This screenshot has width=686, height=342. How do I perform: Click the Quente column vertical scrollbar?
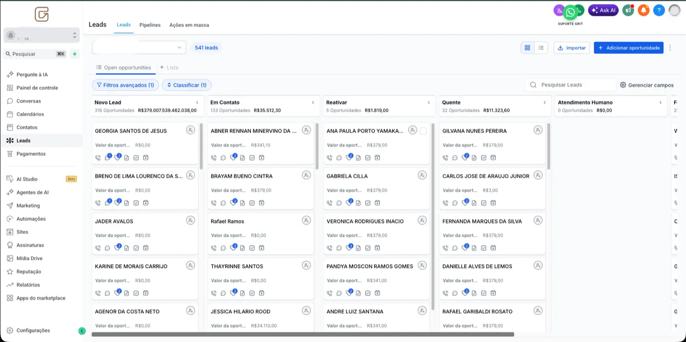click(x=549, y=146)
